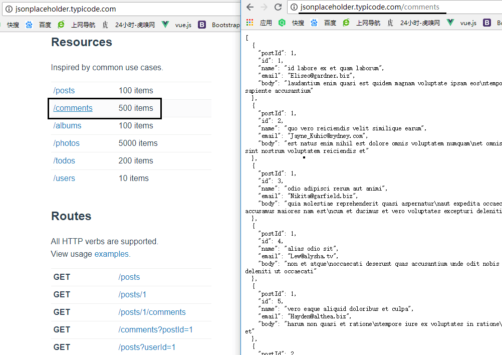Open the /posts resource link
The width and height of the screenshot is (502, 355).
point(64,91)
